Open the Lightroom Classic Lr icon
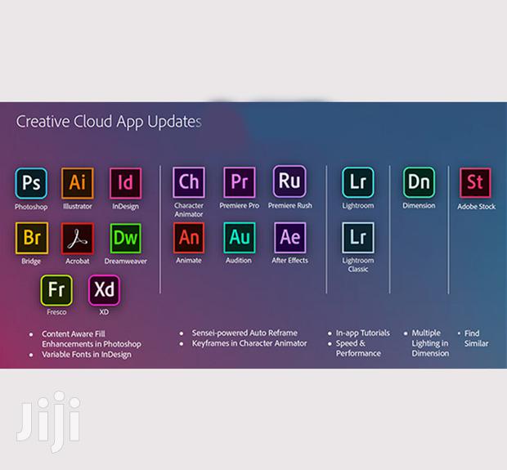The image size is (507, 470). 358,238
